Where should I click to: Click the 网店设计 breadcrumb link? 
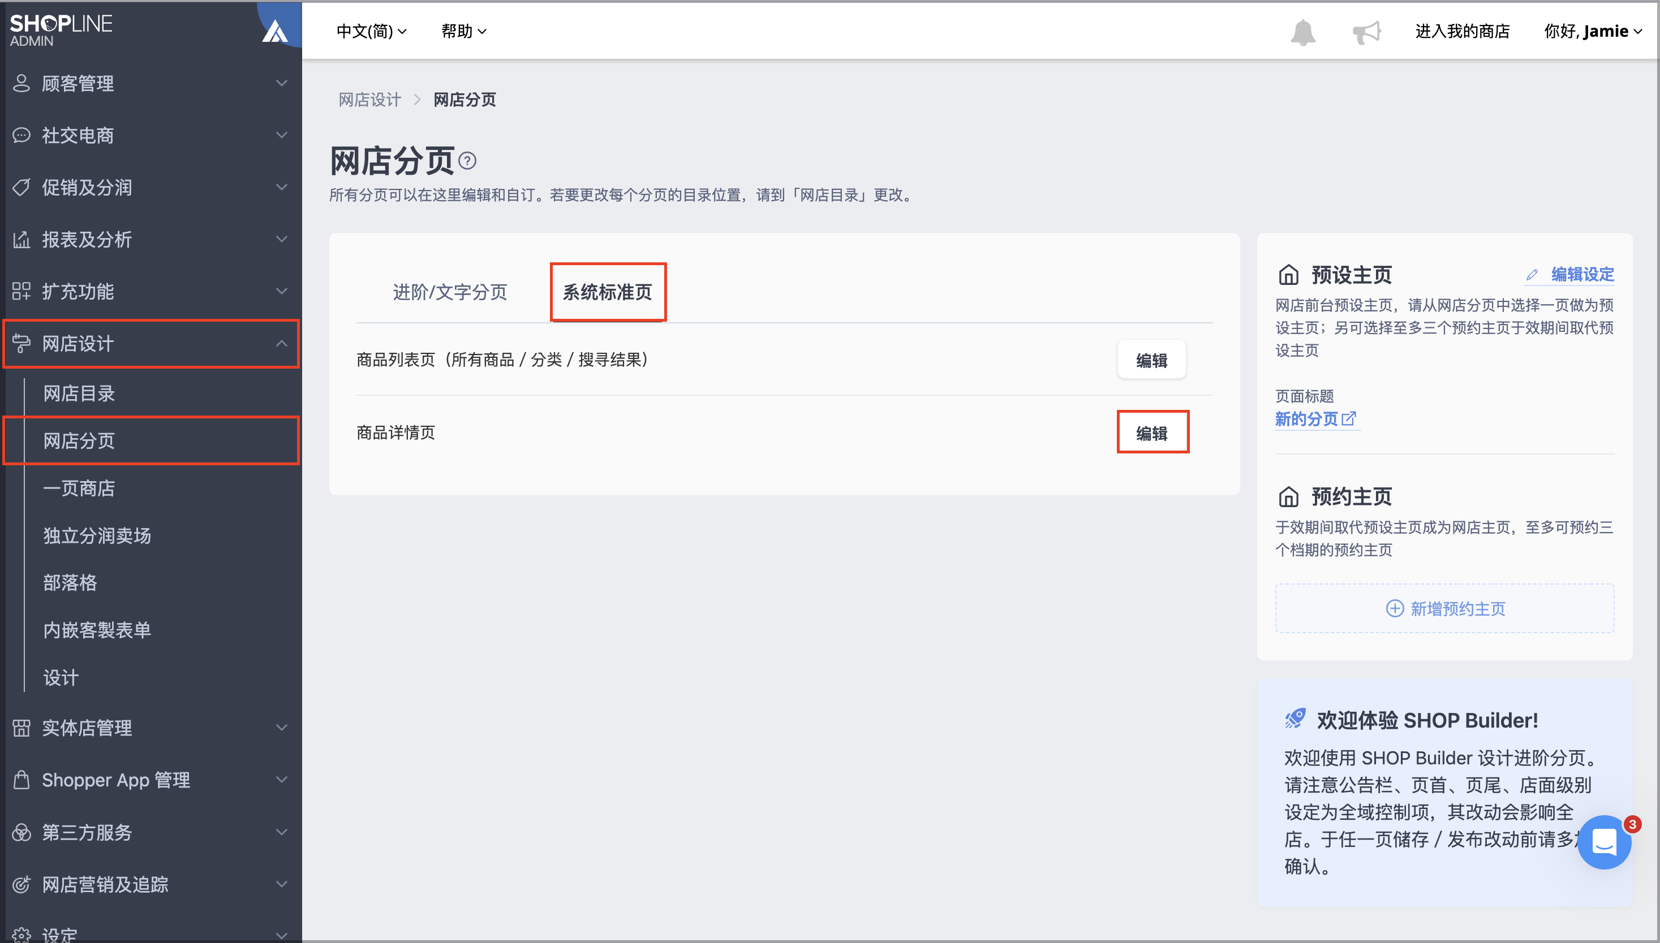click(369, 100)
